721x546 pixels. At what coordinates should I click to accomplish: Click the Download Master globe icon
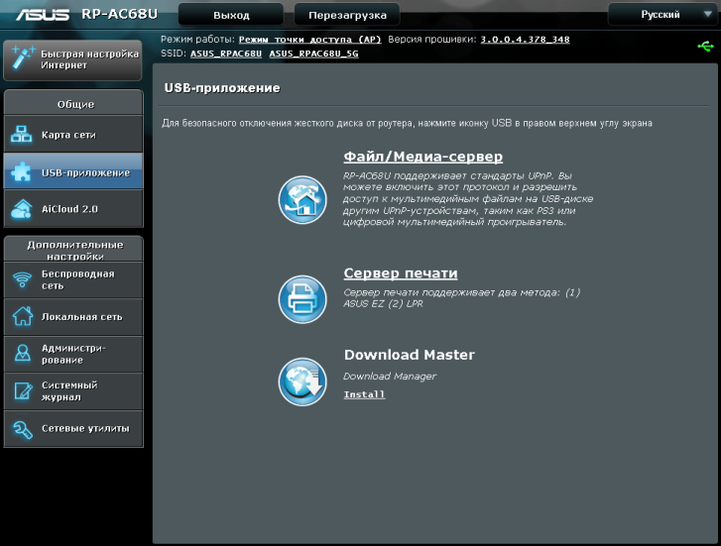[302, 382]
